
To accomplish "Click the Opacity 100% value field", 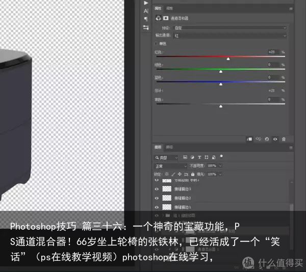I will click(212, 166).
